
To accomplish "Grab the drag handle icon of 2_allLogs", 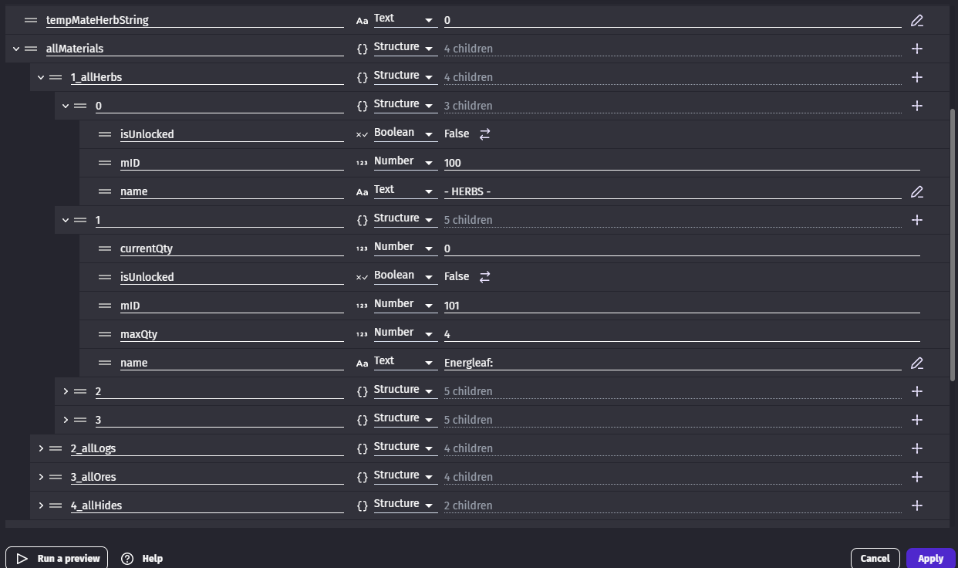I will click(x=56, y=448).
